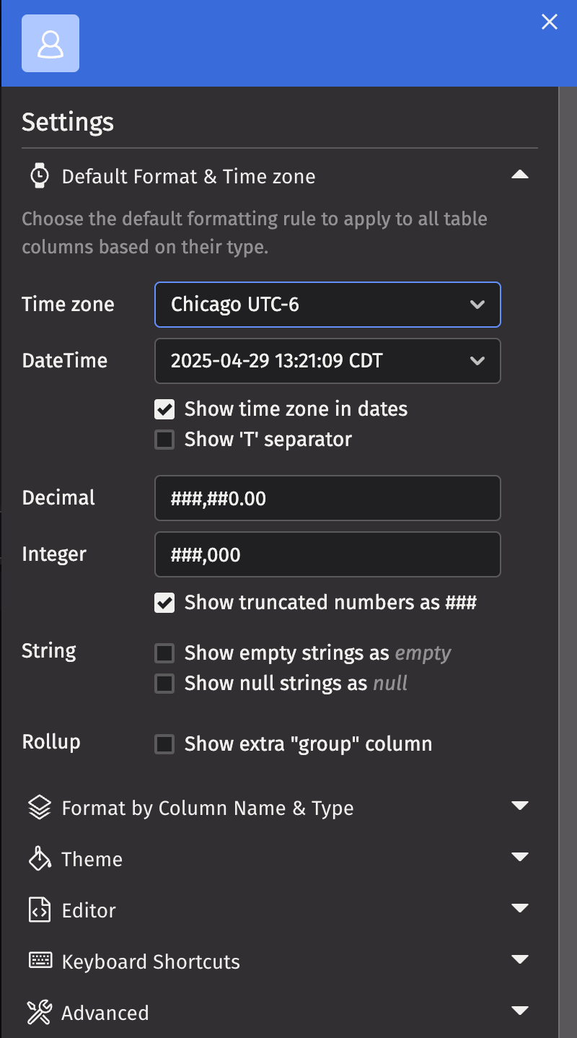
Task: Click the clock icon beside Default Format
Action: click(x=39, y=175)
